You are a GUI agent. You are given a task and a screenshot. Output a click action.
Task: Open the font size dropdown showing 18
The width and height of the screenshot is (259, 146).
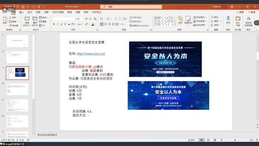tap(80, 19)
